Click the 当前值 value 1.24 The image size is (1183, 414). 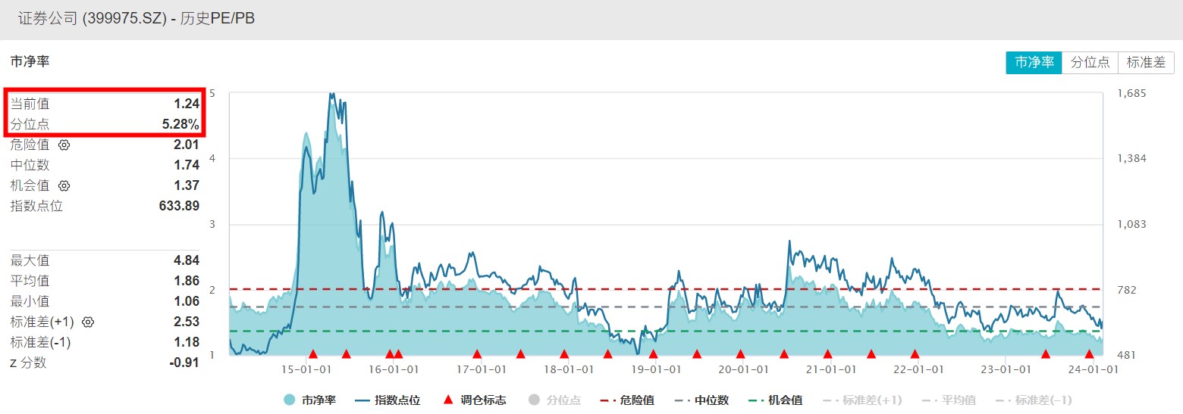pos(187,104)
